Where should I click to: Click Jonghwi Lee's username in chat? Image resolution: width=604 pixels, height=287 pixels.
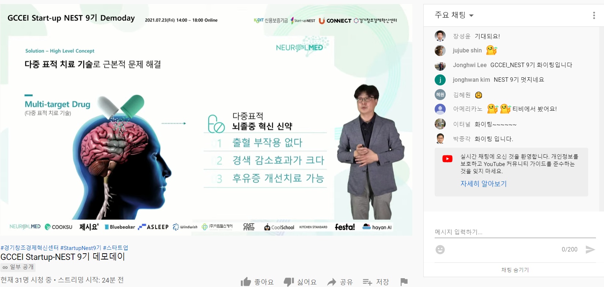coord(470,65)
